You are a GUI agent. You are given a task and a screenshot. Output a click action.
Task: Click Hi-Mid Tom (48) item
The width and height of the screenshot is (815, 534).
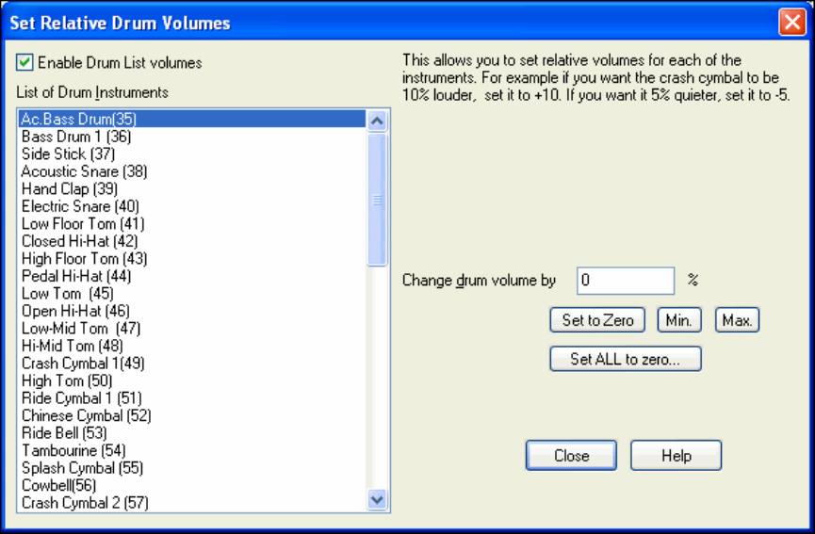pyautogui.click(x=192, y=346)
